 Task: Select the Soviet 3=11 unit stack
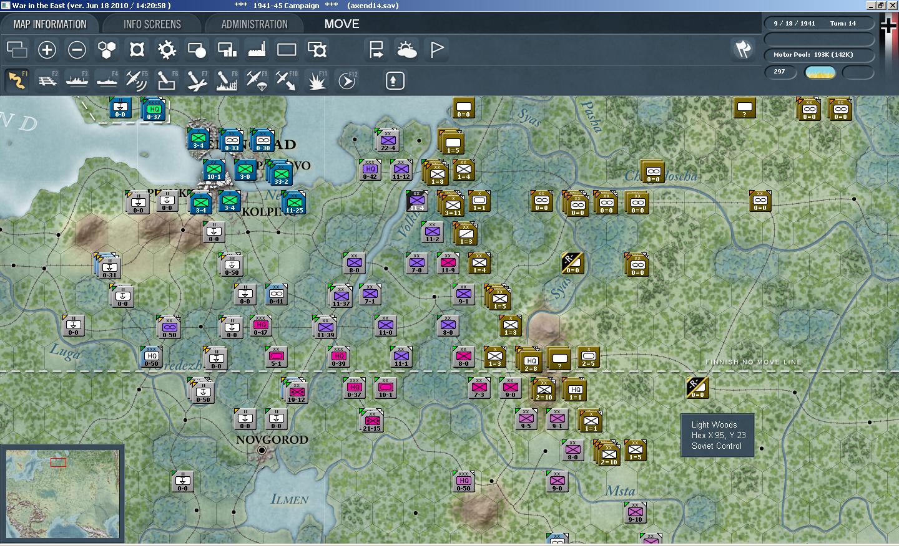pos(451,204)
